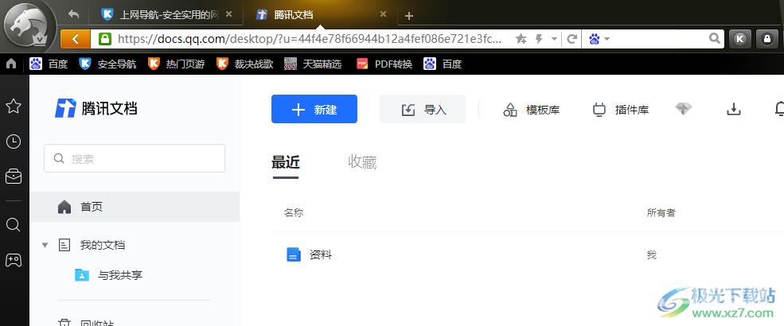Click the docs.qq.com address bar
Viewport: 784px width, 326px height.
click(310, 38)
